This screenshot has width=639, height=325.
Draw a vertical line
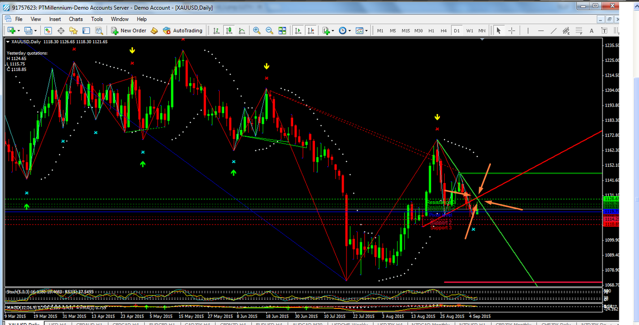pos(528,30)
